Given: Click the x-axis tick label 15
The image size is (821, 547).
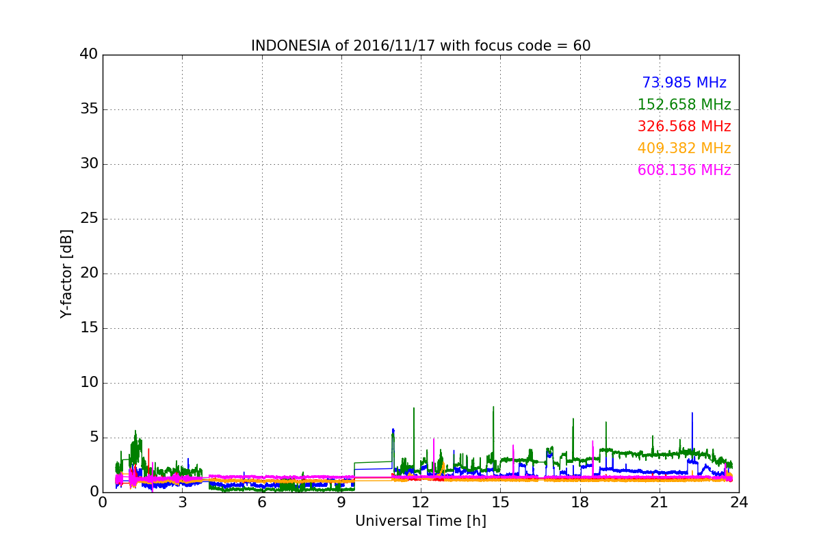Looking at the screenshot, I should point(500,503).
